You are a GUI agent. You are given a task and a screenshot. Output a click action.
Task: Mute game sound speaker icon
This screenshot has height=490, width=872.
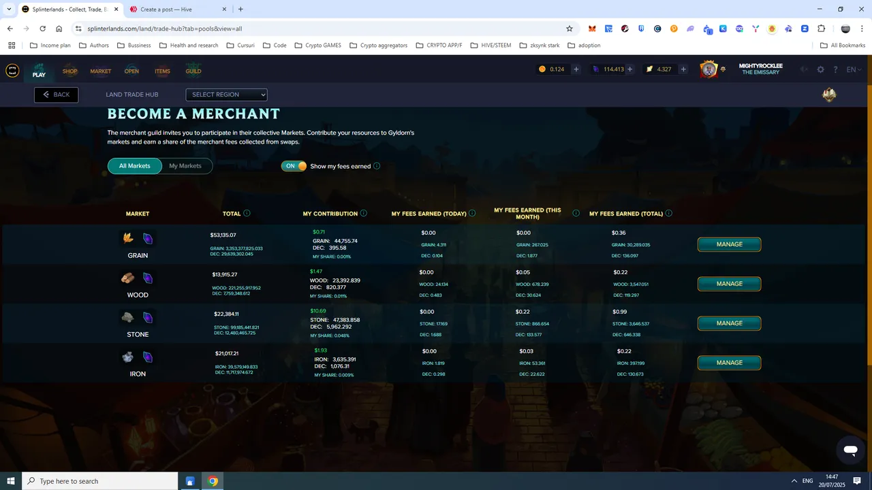[805, 69]
